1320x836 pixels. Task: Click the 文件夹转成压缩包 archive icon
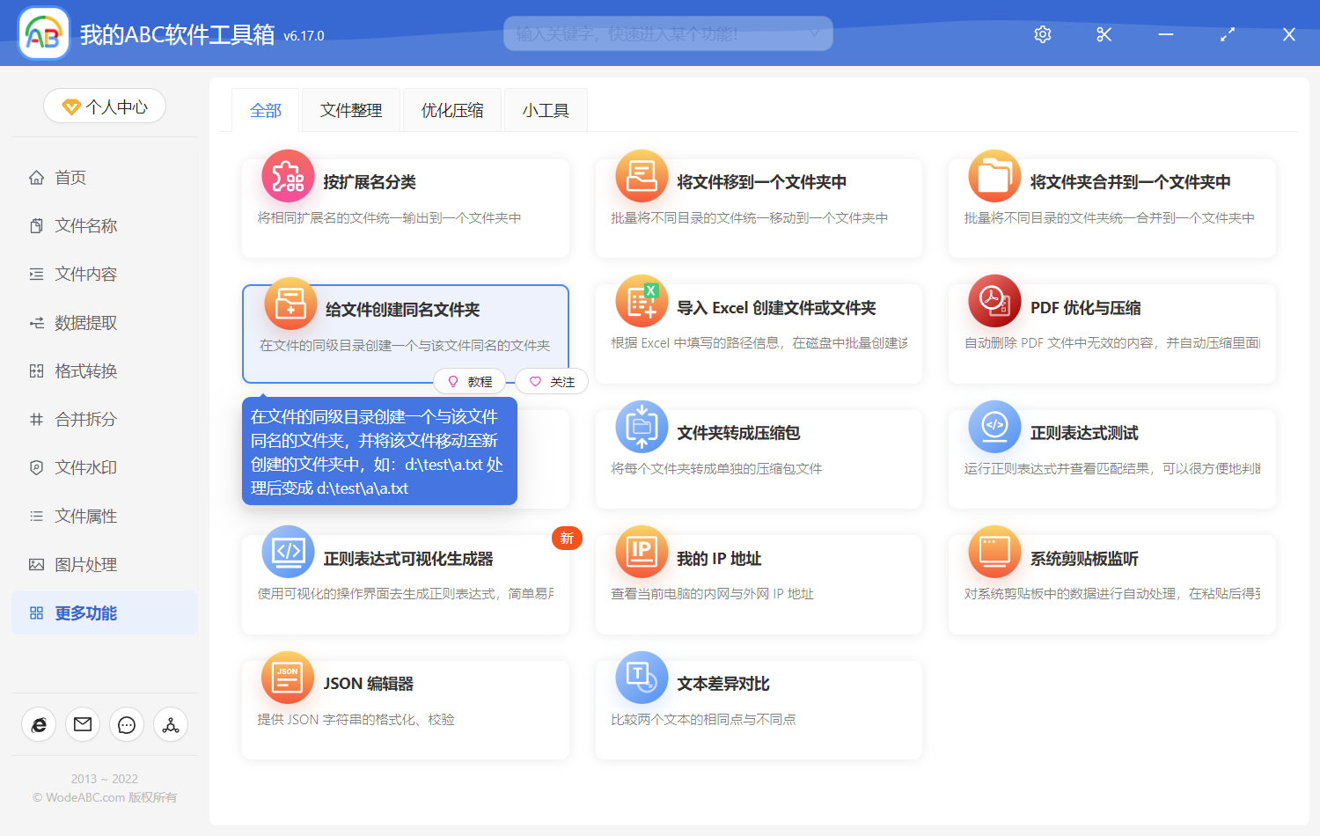pos(641,426)
